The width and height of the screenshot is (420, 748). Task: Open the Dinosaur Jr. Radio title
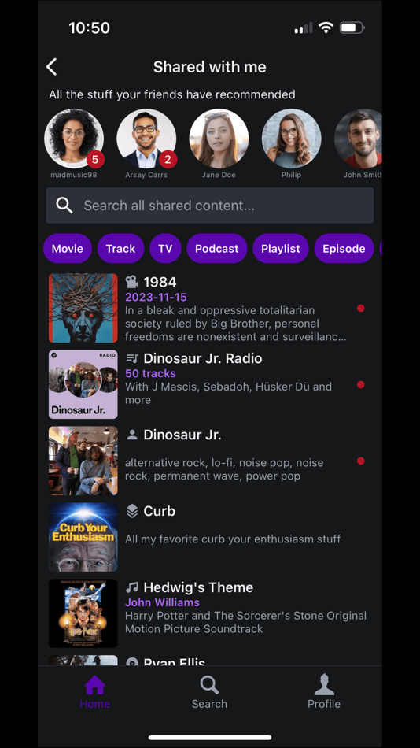click(x=203, y=358)
